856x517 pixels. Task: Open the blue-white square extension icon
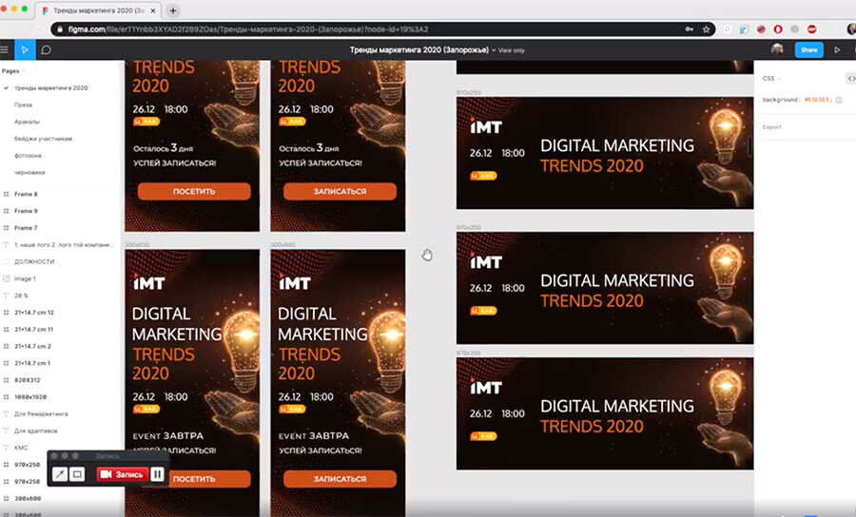tap(744, 29)
